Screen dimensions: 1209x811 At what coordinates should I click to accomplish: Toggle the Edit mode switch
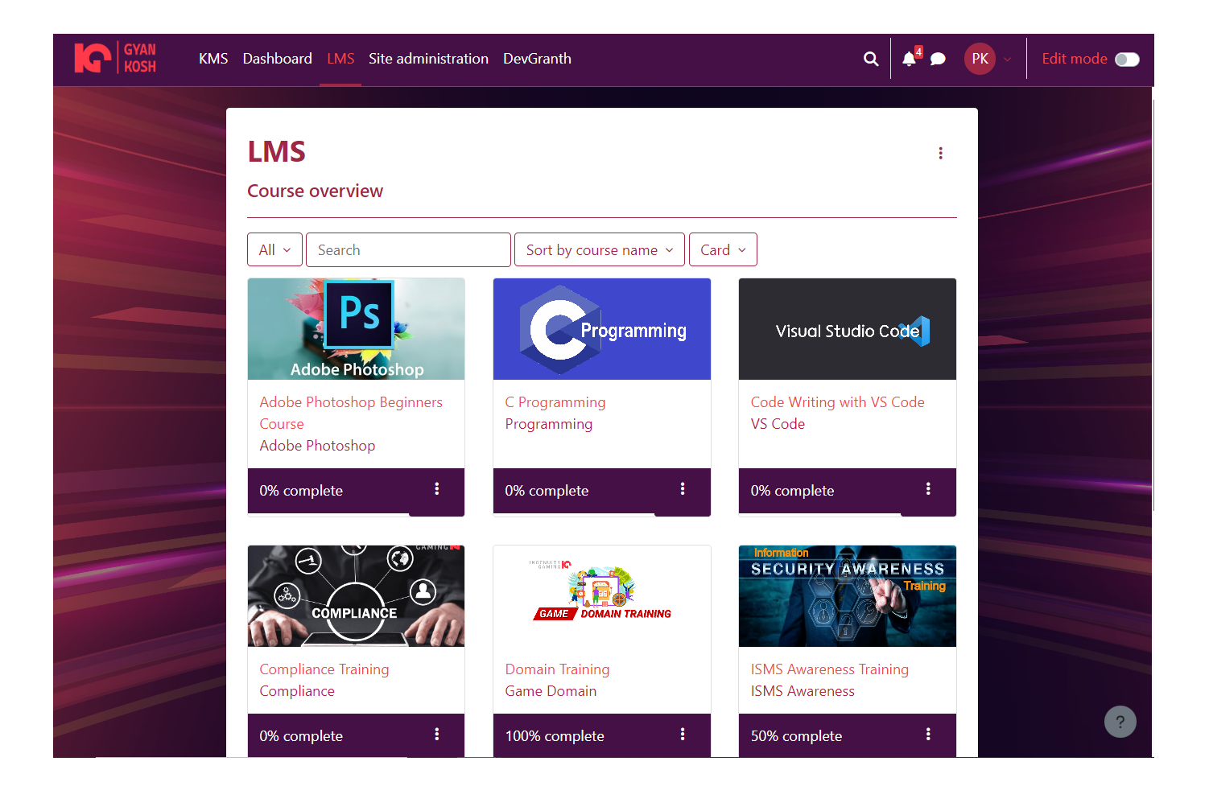point(1126,60)
